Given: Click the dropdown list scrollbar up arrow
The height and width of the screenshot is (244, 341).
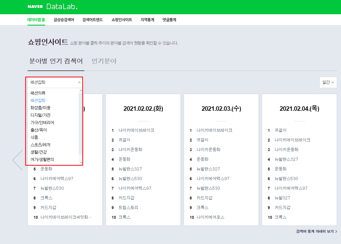Looking at the screenshot, I should point(81,90).
